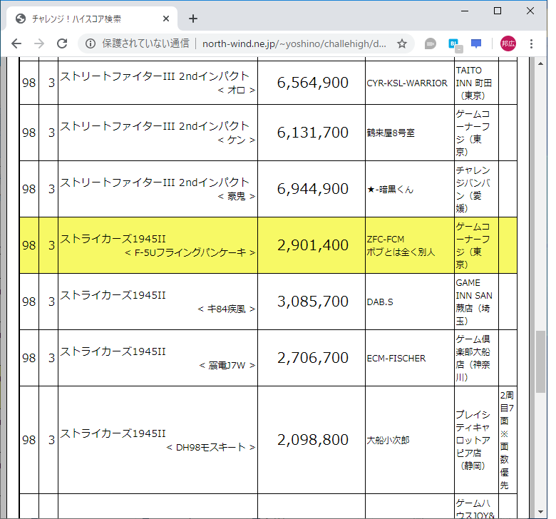Open the blue B extension with badge

455,45
